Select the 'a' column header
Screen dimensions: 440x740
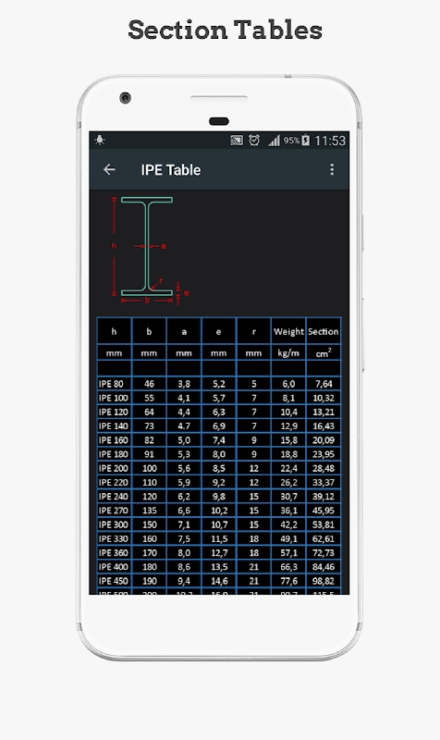pyautogui.click(x=184, y=331)
